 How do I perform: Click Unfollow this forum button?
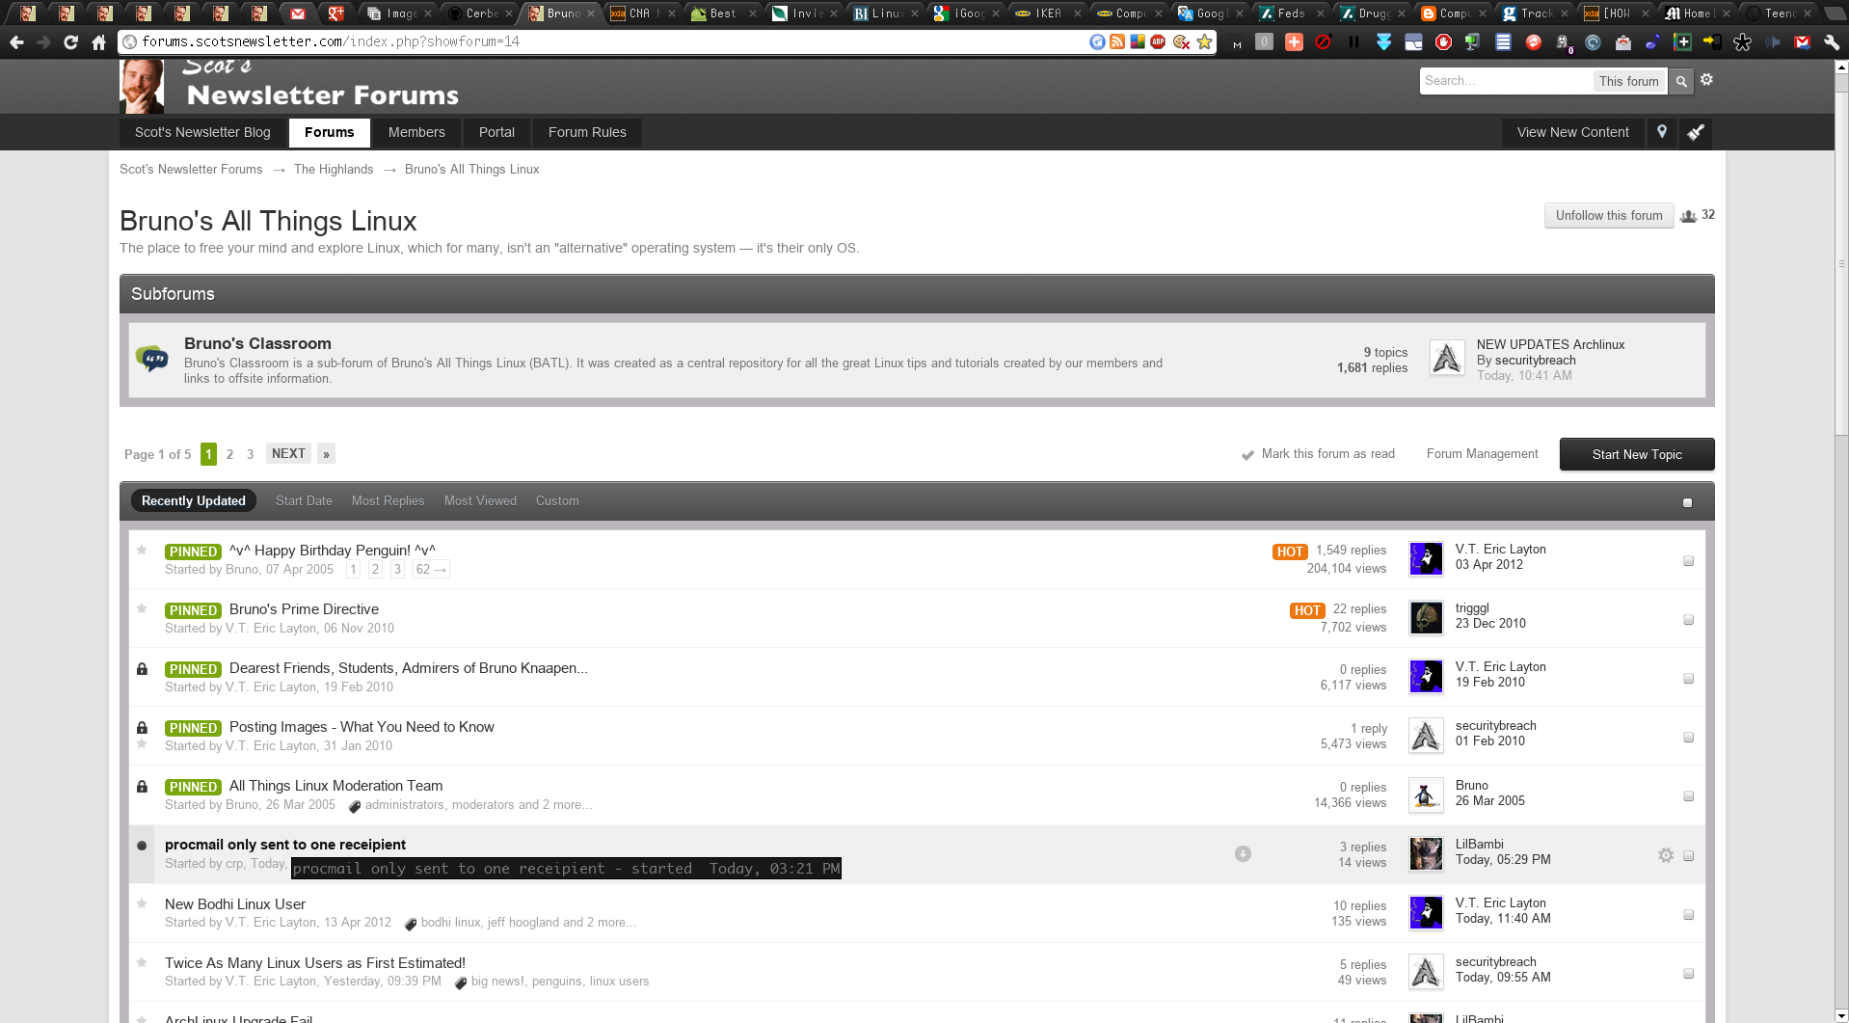[x=1609, y=216]
